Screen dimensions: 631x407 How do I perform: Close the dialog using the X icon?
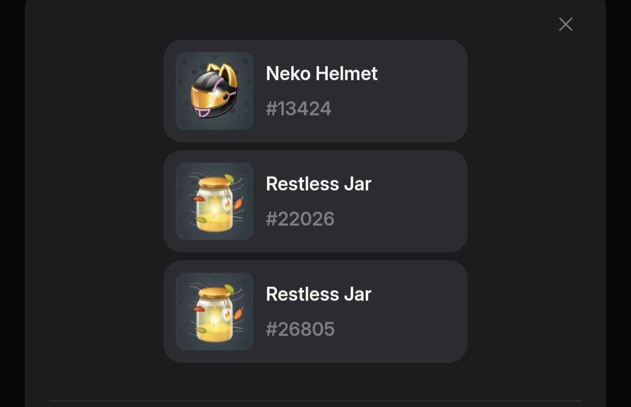(566, 24)
